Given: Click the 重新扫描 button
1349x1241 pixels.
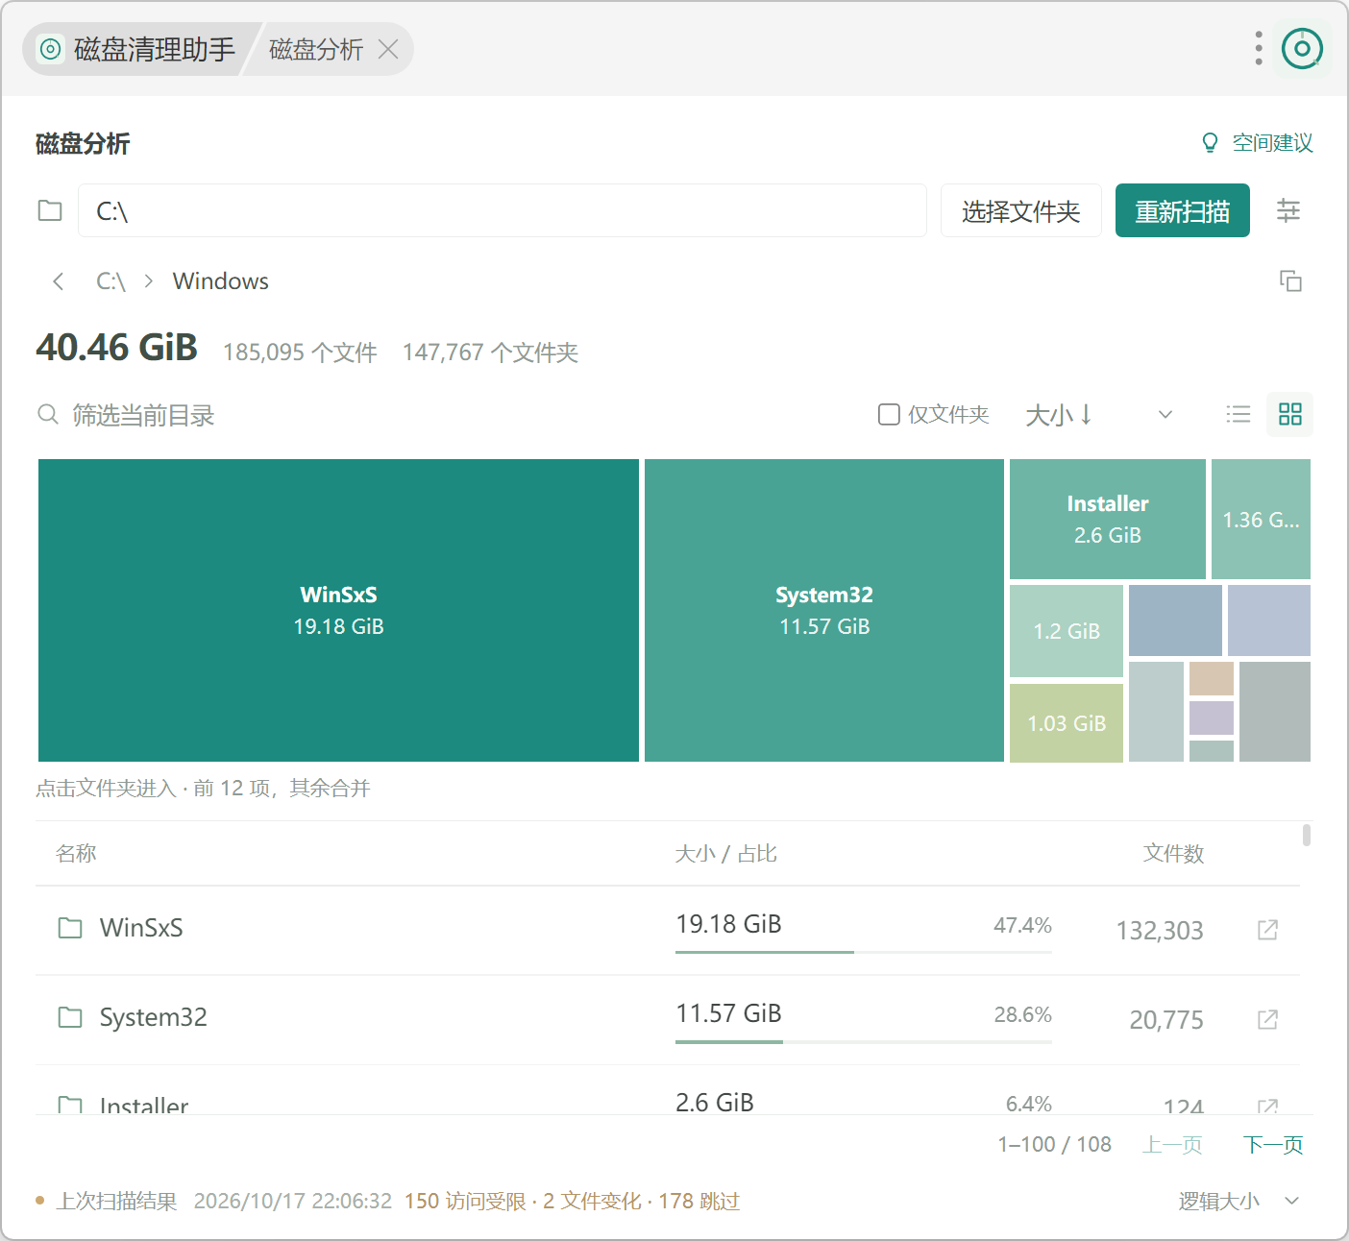Looking at the screenshot, I should tap(1182, 210).
